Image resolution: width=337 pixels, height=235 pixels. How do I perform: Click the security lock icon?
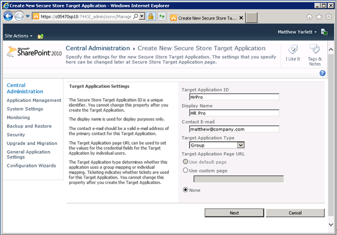151,17
